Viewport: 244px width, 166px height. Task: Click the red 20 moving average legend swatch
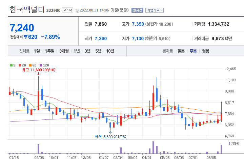tap(20, 65)
